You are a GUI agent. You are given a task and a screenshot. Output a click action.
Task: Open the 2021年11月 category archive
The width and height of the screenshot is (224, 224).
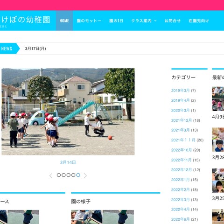(x=183, y=140)
